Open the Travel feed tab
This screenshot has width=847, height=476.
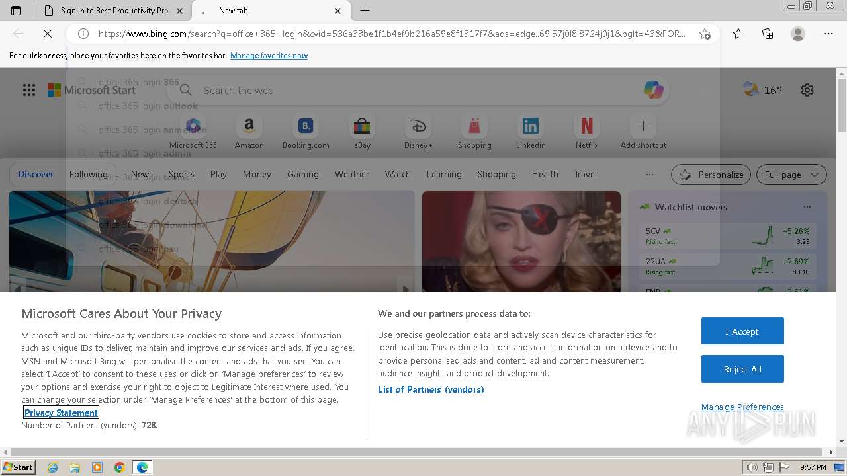coord(585,175)
